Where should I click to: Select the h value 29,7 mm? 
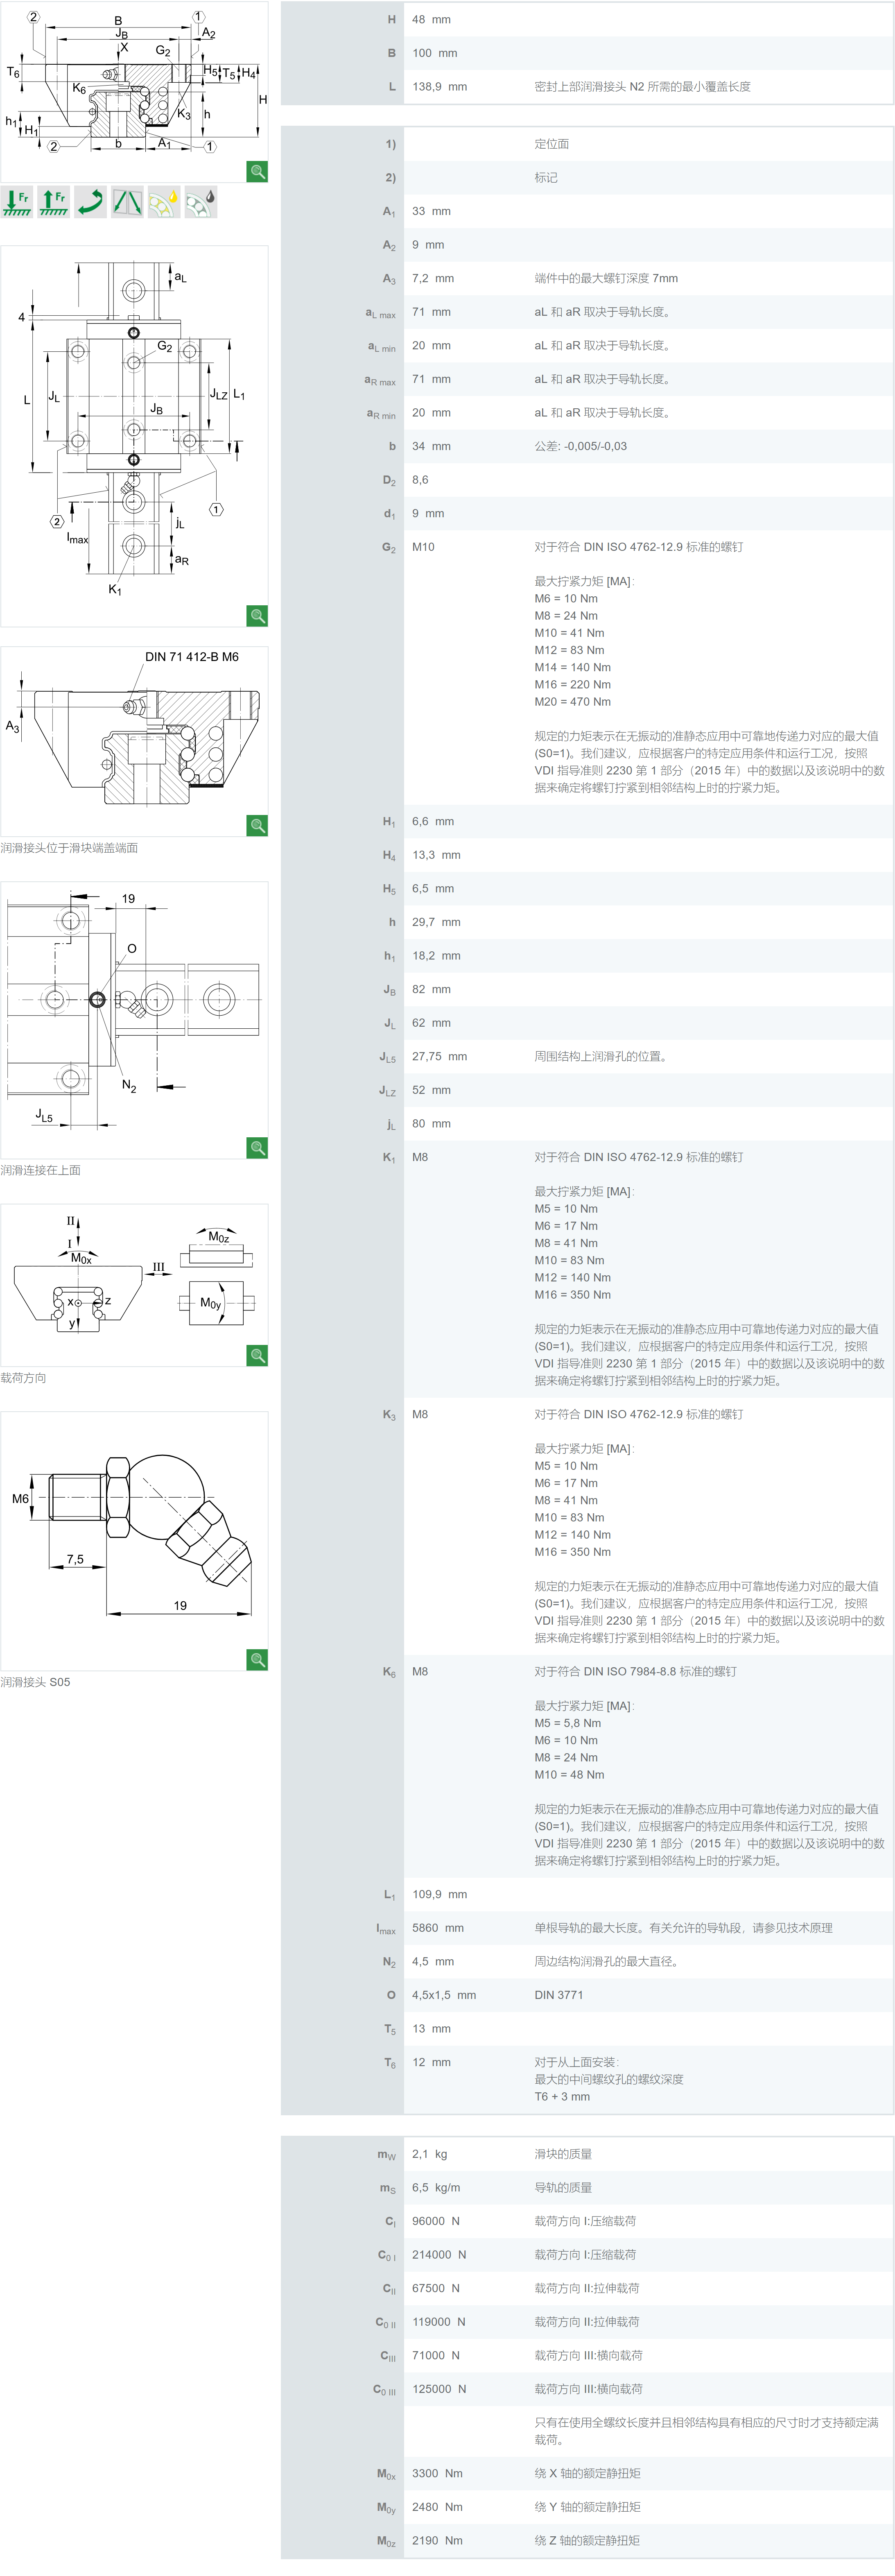pos(436,922)
